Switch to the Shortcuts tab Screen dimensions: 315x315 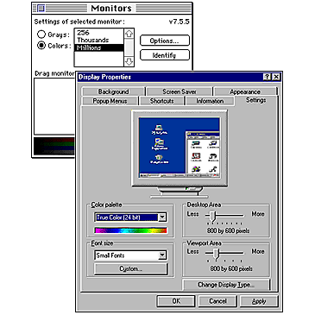point(162,101)
